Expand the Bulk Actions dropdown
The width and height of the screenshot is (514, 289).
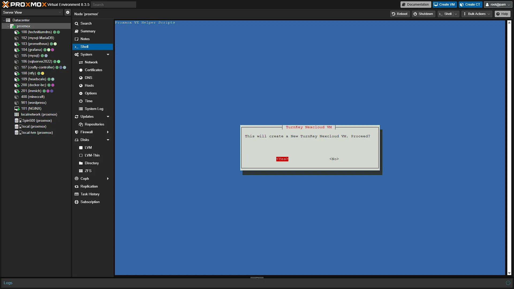(477, 14)
